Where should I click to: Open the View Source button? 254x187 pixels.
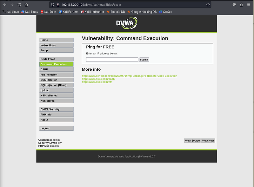pos(192,140)
